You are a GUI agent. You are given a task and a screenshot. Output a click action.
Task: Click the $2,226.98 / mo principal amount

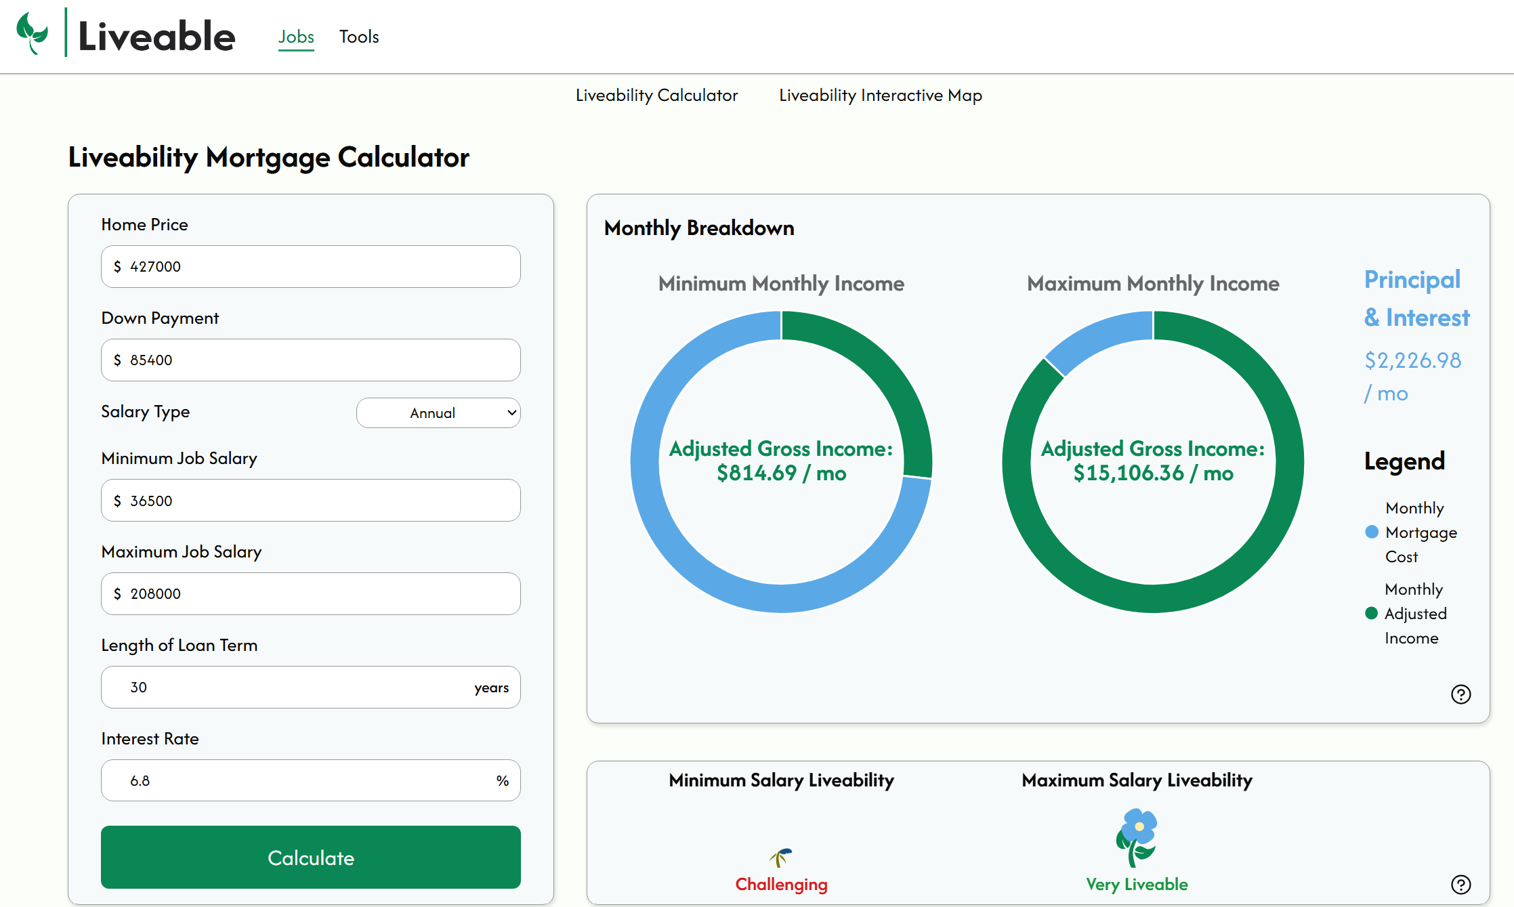coord(1412,377)
